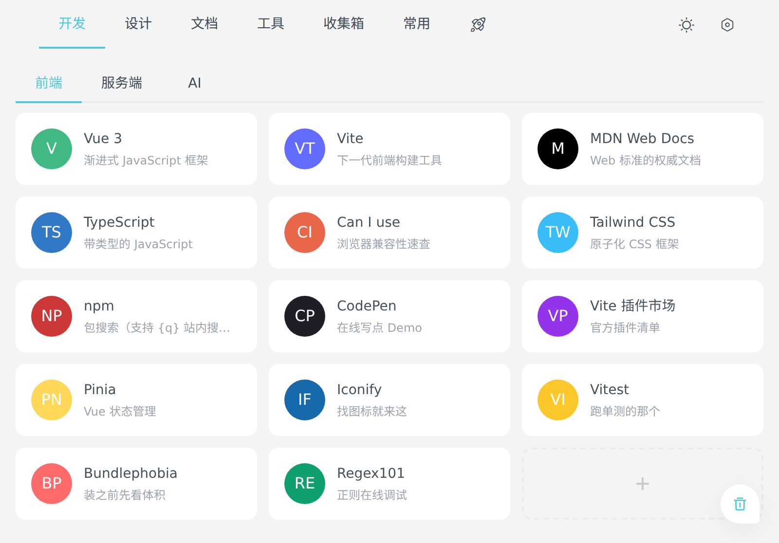The width and height of the screenshot is (779, 543).
Task: Click the text 装之前先看体积
Action: coord(125,495)
